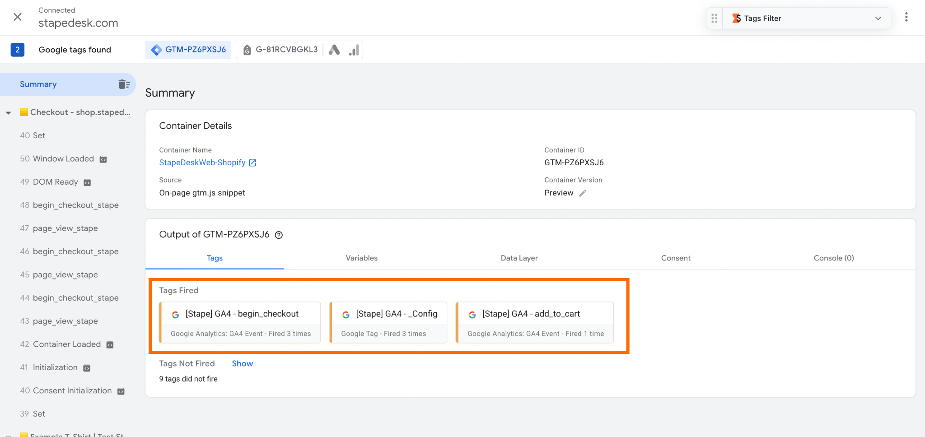Select Summary in the left sidebar
The height and width of the screenshot is (437, 925).
[68, 84]
